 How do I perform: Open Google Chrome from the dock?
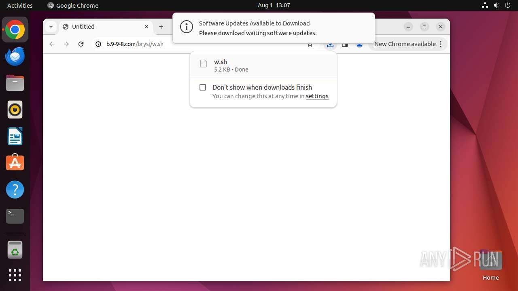15,30
